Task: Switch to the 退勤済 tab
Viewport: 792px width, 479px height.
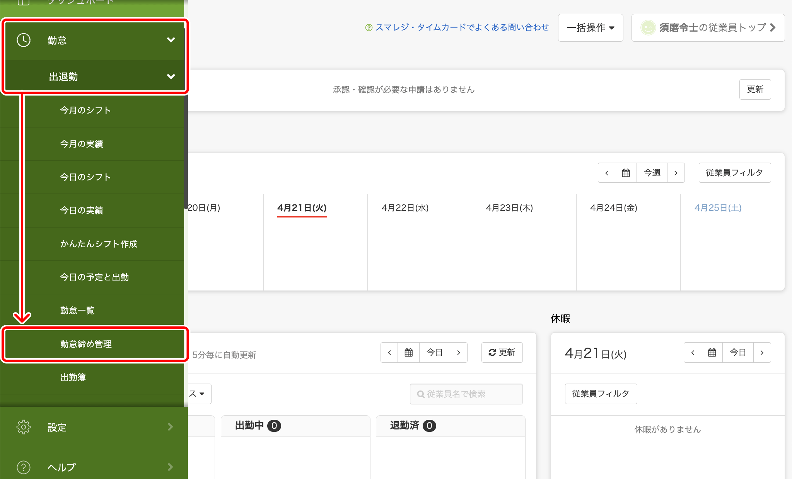Action: point(411,425)
